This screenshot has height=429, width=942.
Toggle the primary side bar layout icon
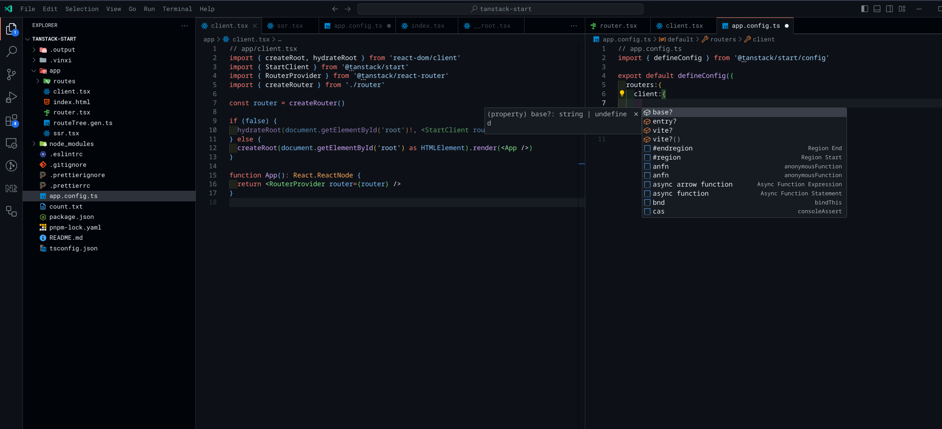[864, 9]
